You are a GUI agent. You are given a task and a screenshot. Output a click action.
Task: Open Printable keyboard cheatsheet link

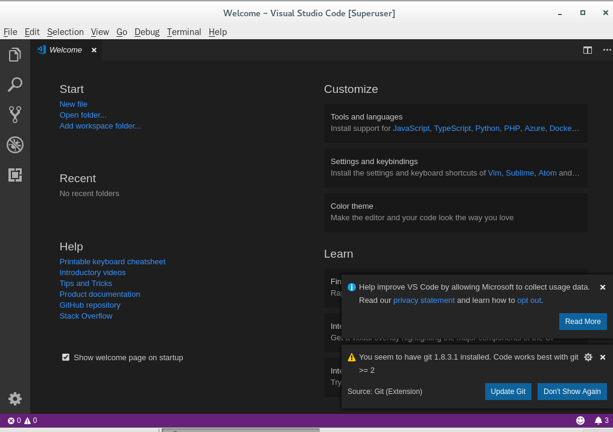tap(113, 262)
